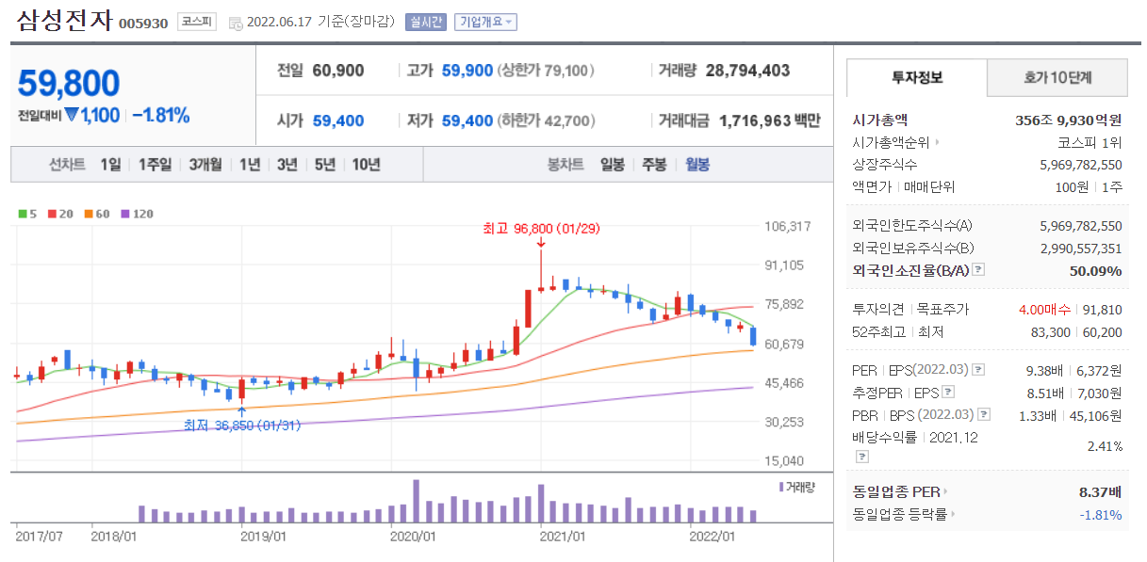The width and height of the screenshot is (1147, 562).
Task: Open the 기업개요 dropdown
Action: 485,22
